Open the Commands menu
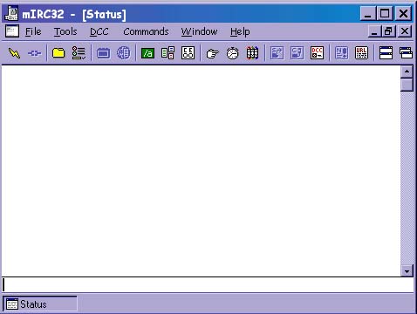The image size is (417, 314). pos(146,31)
